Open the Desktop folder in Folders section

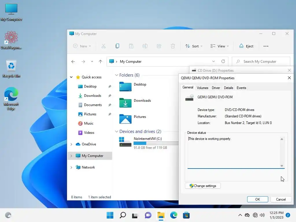tap(133, 86)
